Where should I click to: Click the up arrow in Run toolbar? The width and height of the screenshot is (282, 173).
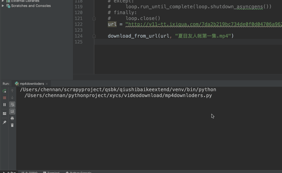coord(12,91)
